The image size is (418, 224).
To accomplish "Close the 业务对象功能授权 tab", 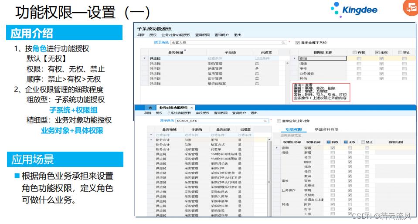I will tap(192, 108).
